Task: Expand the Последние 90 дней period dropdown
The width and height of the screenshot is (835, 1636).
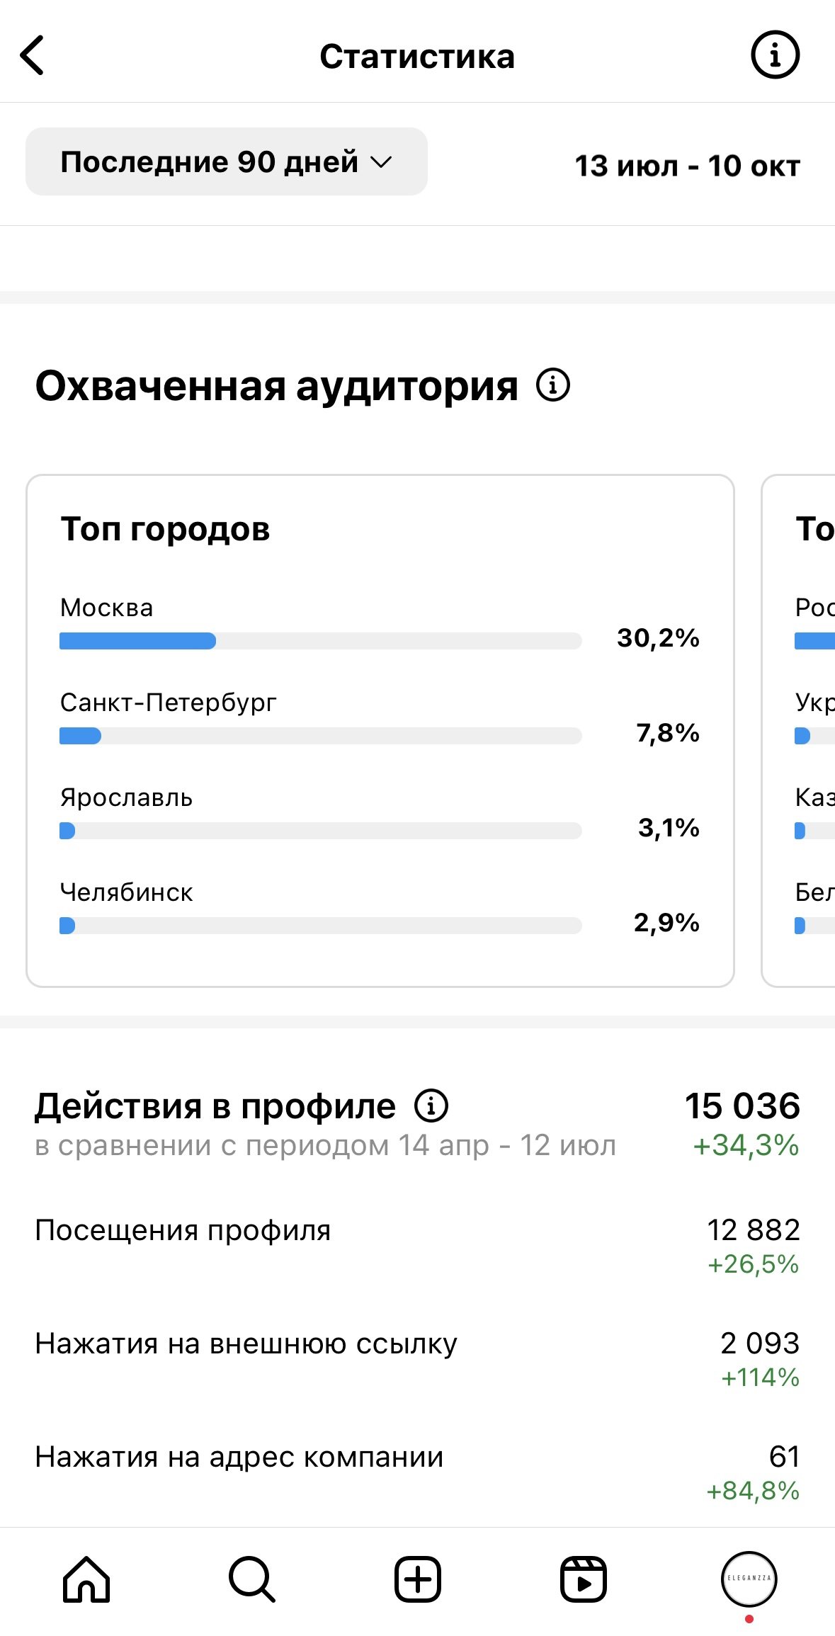Action: pyautogui.click(x=227, y=161)
